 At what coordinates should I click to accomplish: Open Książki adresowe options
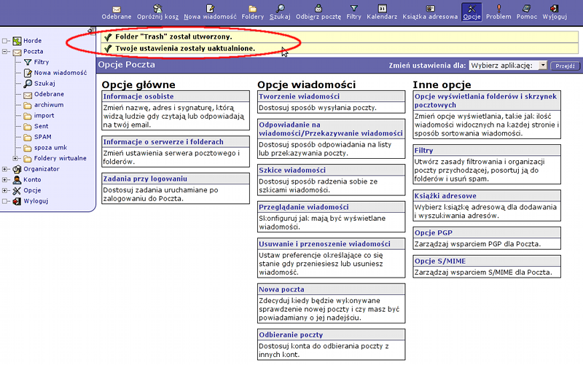tap(445, 196)
